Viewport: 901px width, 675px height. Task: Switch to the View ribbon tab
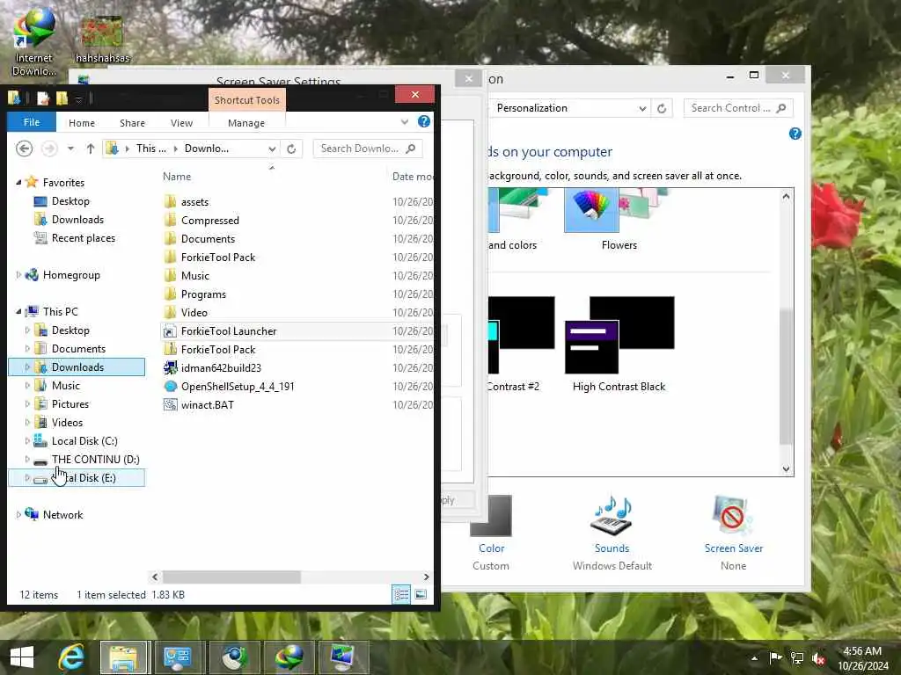(x=181, y=123)
